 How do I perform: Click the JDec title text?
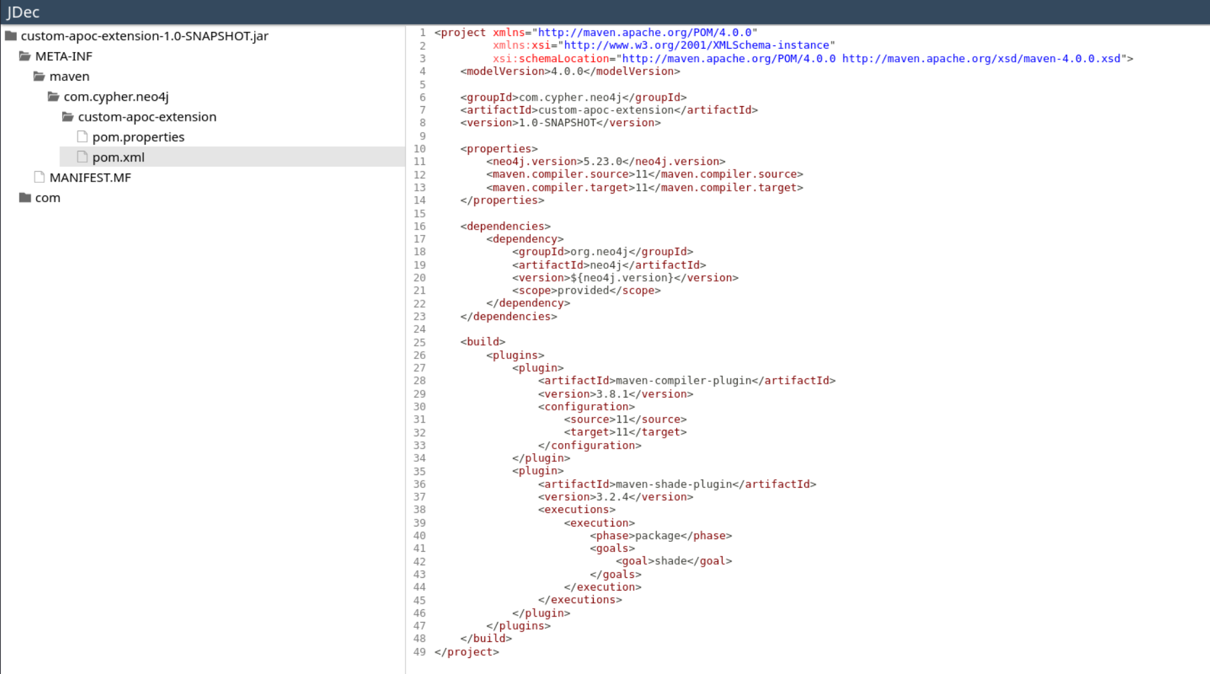click(x=23, y=12)
